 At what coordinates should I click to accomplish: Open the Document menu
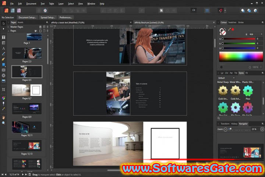(31, 4)
